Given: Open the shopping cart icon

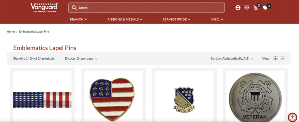Looking at the screenshot, I should click(255, 8).
